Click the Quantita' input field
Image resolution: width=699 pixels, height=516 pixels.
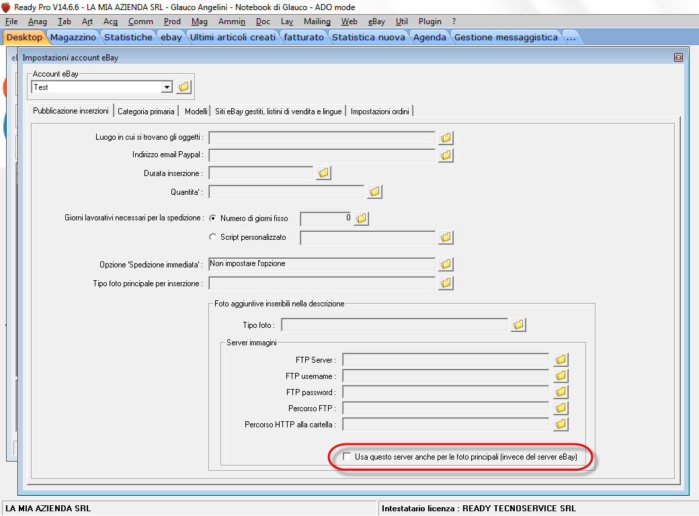click(286, 192)
